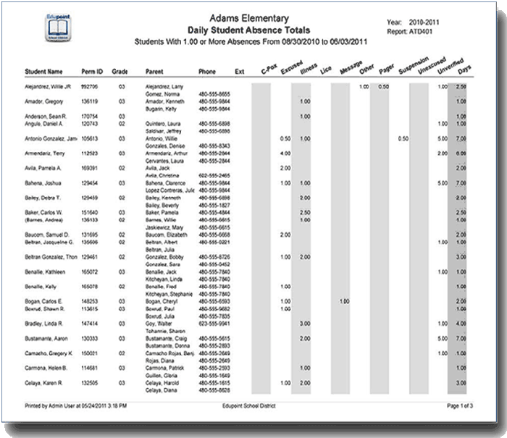Click the Message column header
Viewport: 507px width, 438px height.
(x=351, y=67)
